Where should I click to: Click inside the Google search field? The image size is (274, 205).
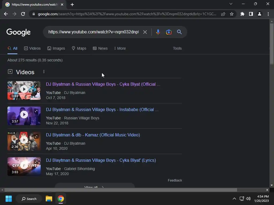[93, 32]
